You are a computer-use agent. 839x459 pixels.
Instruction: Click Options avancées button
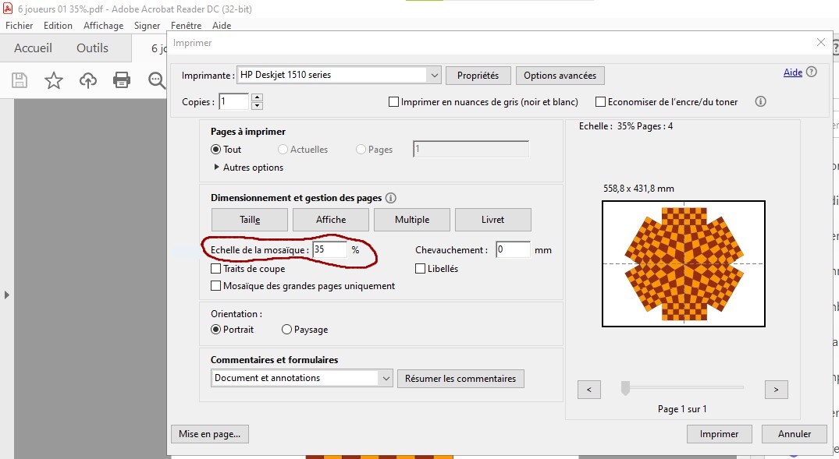(x=560, y=76)
